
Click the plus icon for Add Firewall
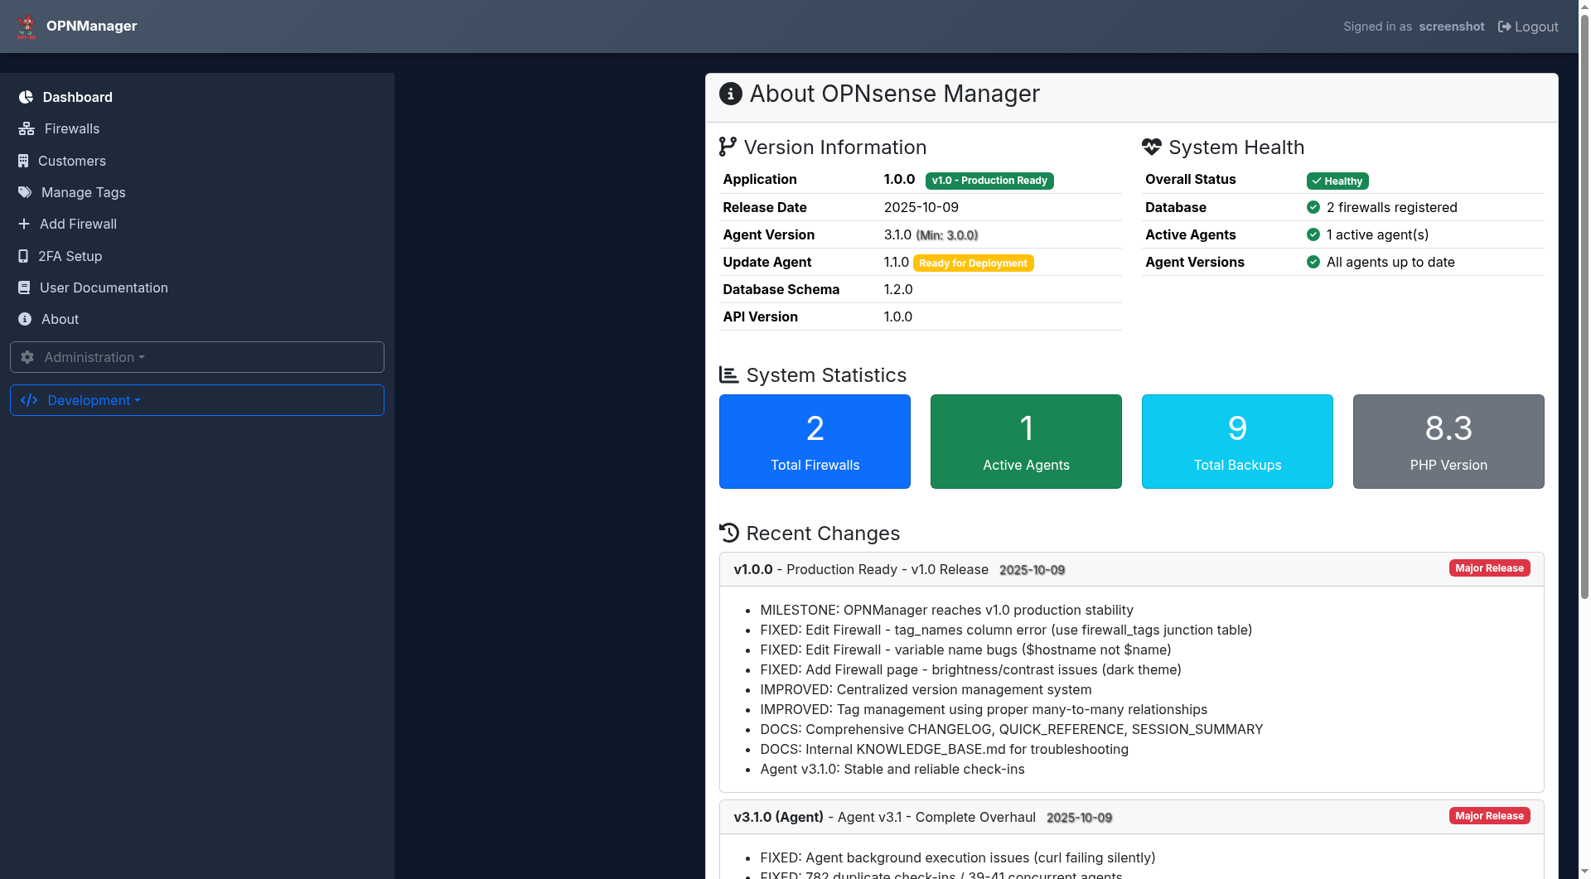pyautogui.click(x=24, y=224)
